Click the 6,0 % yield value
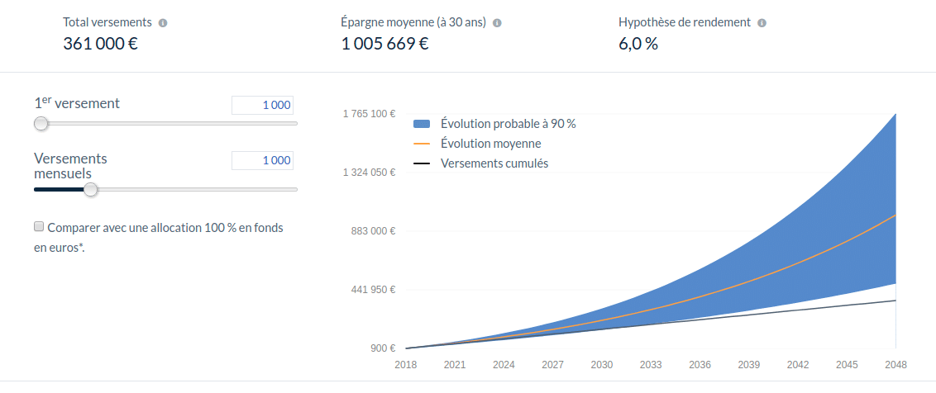 coord(638,44)
